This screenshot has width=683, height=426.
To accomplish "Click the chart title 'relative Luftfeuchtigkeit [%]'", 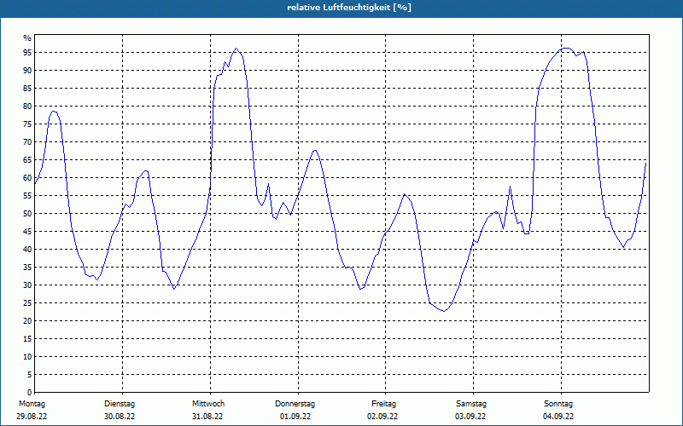I will pyautogui.click(x=349, y=8).
